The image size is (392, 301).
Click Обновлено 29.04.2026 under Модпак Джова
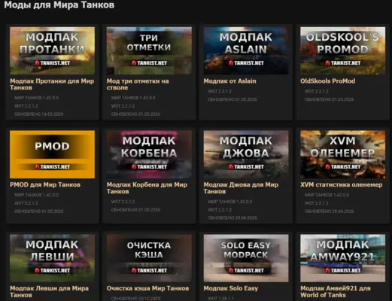(x=232, y=217)
